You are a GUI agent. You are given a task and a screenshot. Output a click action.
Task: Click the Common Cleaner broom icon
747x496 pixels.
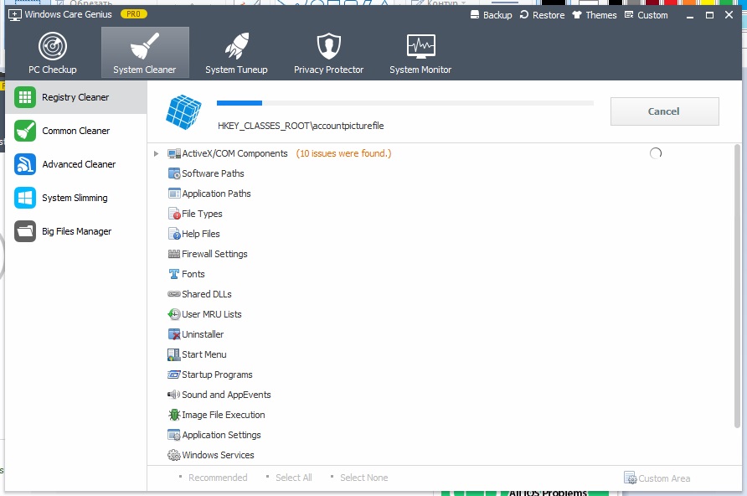pyautogui.click(x=25, y=131)
